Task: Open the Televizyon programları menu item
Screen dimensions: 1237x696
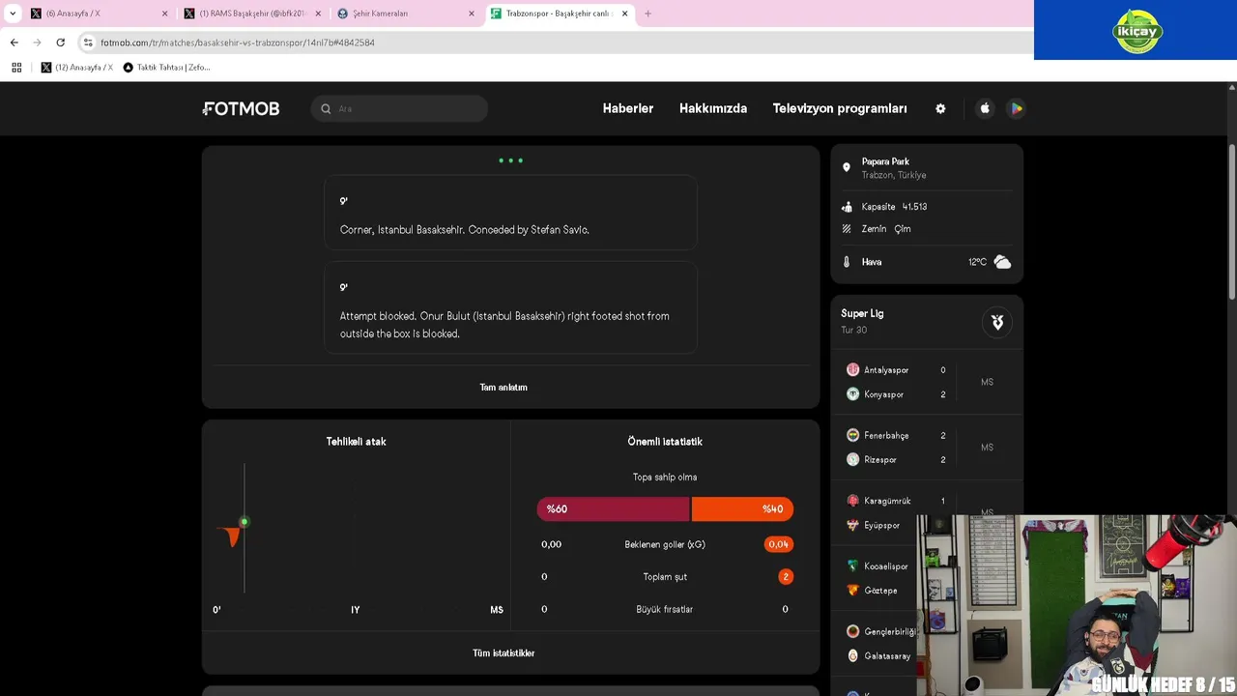Action: (x=840, y=108)
